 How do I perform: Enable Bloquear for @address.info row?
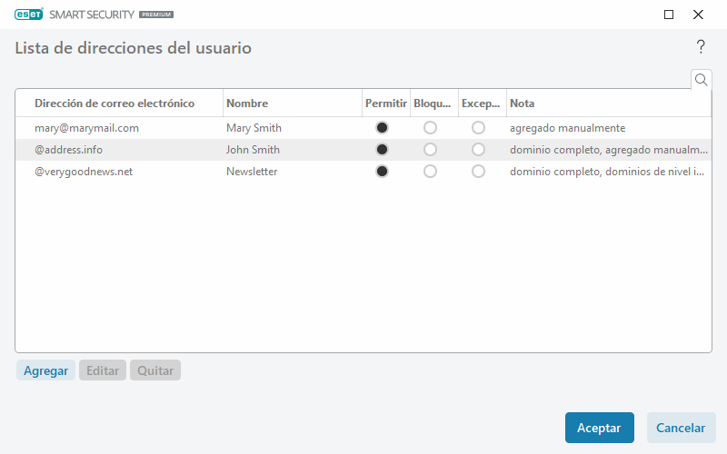pos(430,150)
